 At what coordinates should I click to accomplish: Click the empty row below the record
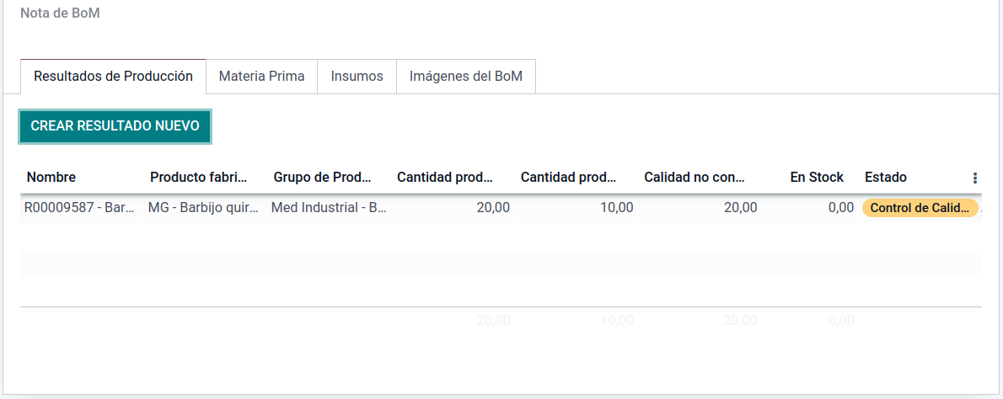point(501,237)
